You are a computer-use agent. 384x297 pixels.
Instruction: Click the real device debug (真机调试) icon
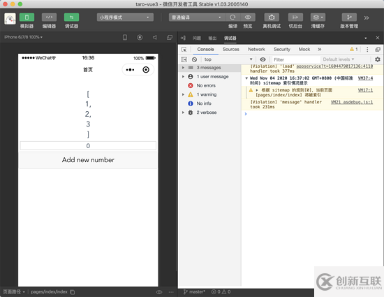[x=272, y=17]
